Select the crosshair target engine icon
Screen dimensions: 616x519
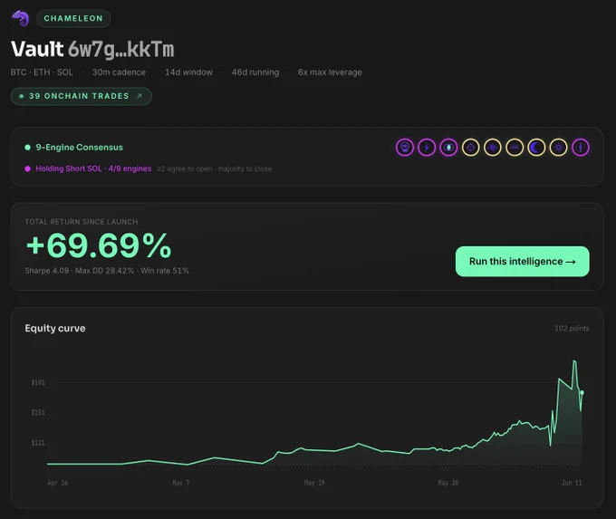471,148
